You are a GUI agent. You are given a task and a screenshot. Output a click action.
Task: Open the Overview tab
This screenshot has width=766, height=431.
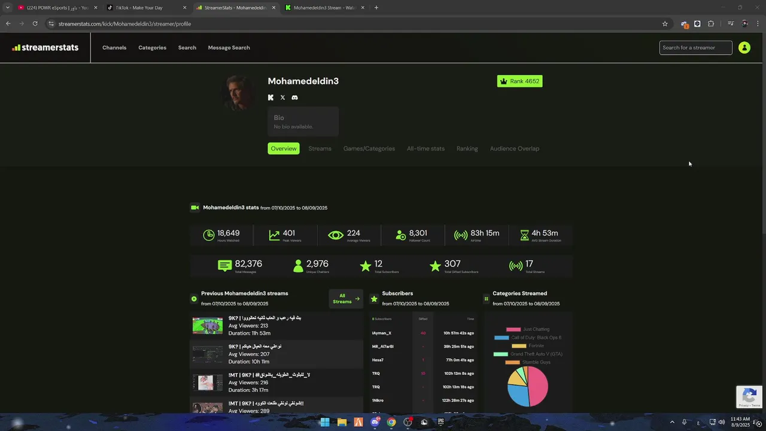pyautogui.click(x=284, y=148)
